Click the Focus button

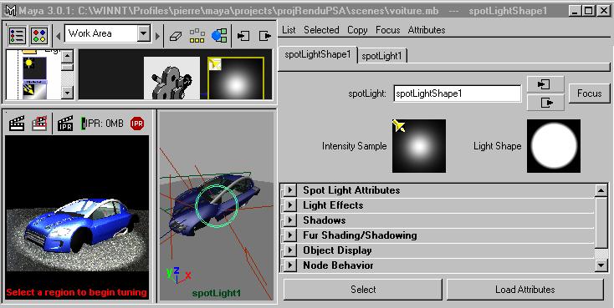click(x=589, y=93)
